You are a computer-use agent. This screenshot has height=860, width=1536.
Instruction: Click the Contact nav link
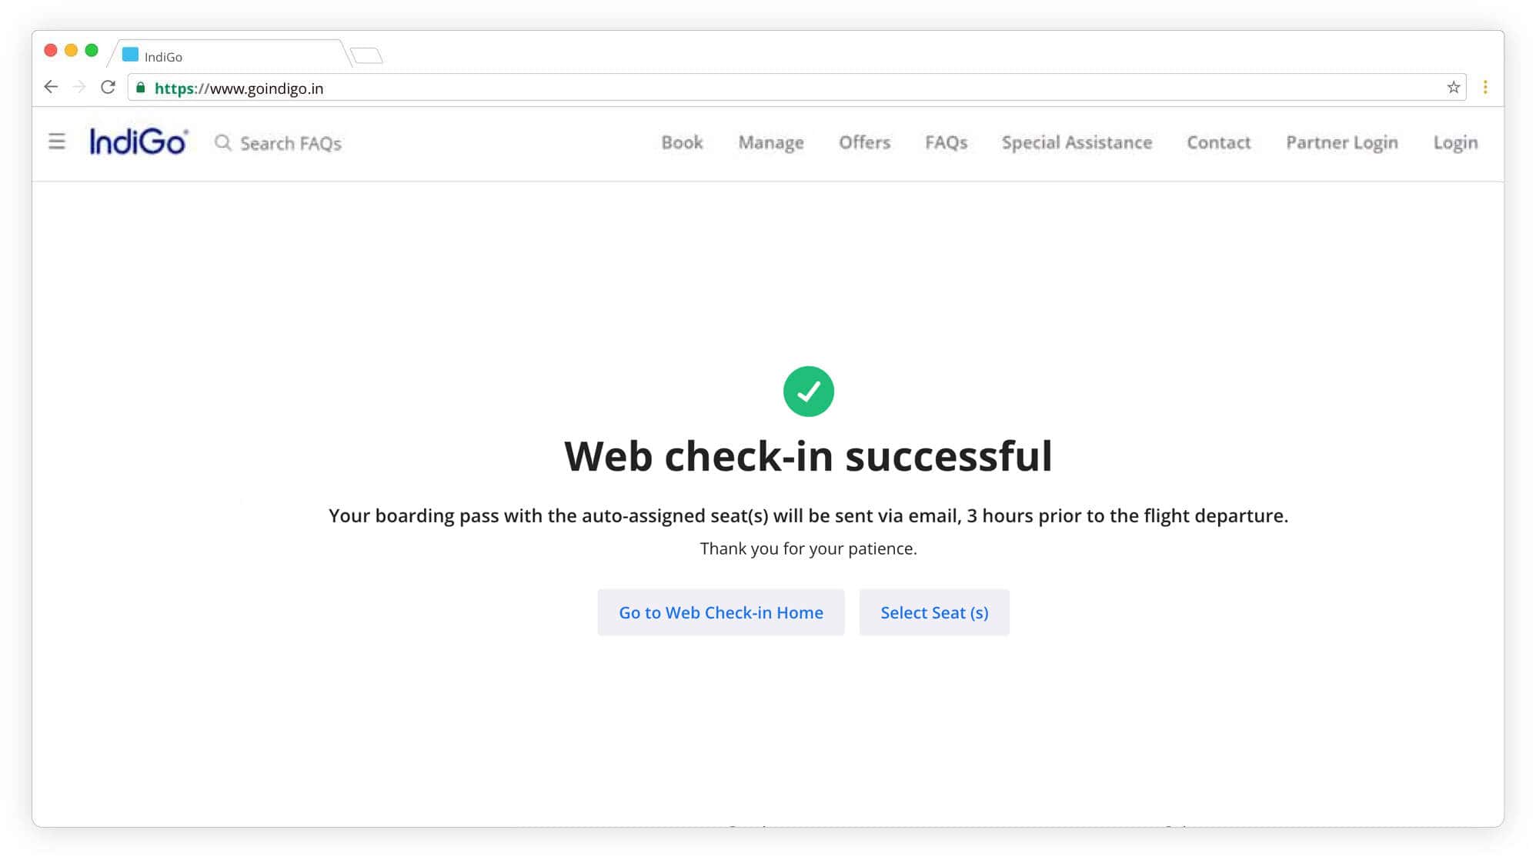pyautogui.click(x=1218, y=143)
